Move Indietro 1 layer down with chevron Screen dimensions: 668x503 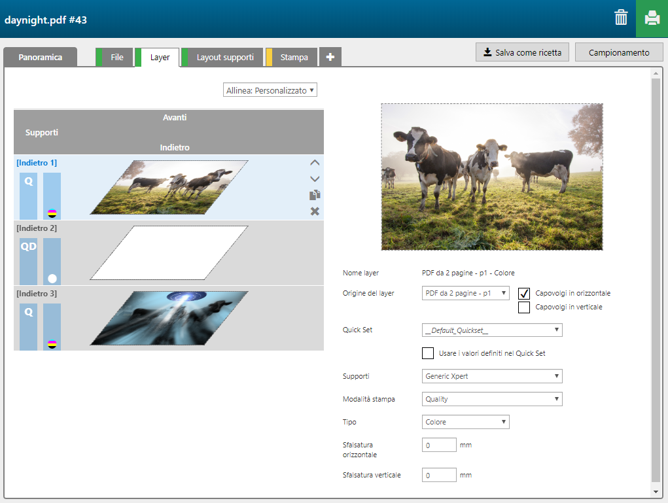coord(315,179)
